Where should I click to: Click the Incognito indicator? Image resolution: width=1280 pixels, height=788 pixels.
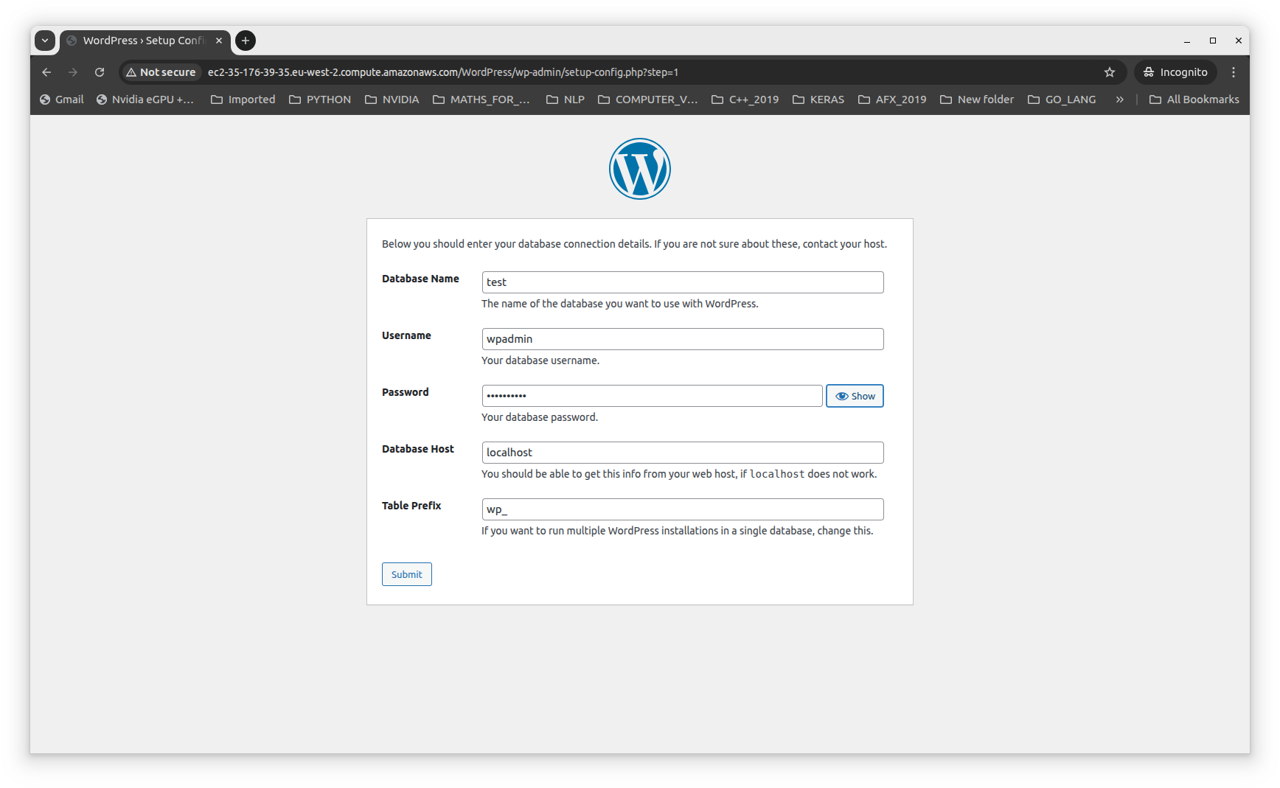(x=1175, y=72)
